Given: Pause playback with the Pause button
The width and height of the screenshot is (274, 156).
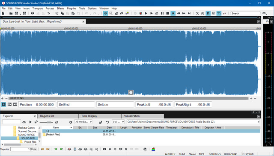Looking at the screenshot, I should coord(162,13).
